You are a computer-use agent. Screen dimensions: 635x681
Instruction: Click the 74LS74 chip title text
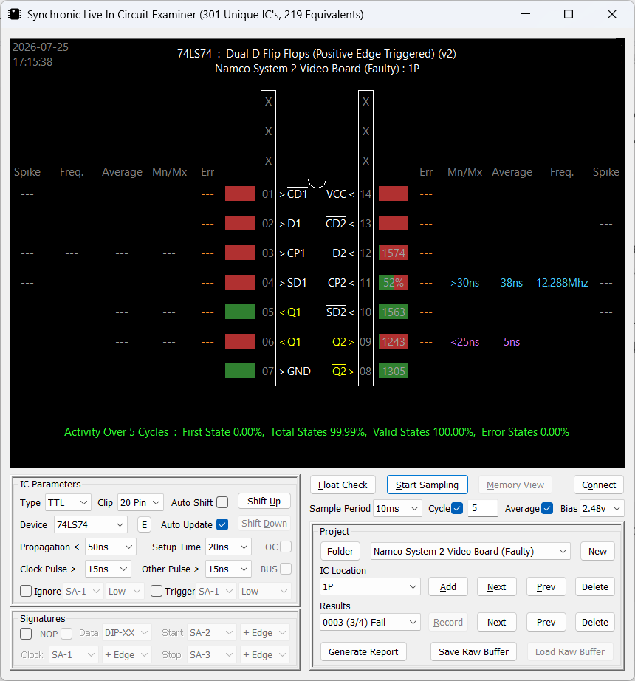pyautogui.click(x=317, y=54)
